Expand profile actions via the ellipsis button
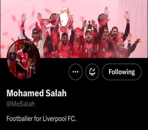Viewport: 148px width, 130px height. (75, 72)
